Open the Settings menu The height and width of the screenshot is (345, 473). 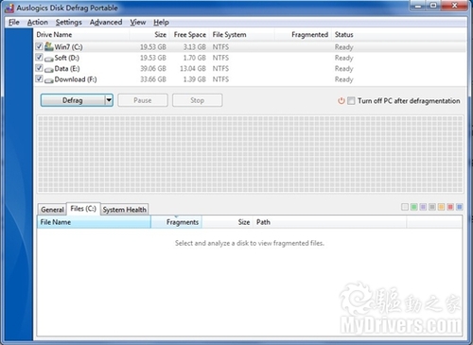(69, 23)
